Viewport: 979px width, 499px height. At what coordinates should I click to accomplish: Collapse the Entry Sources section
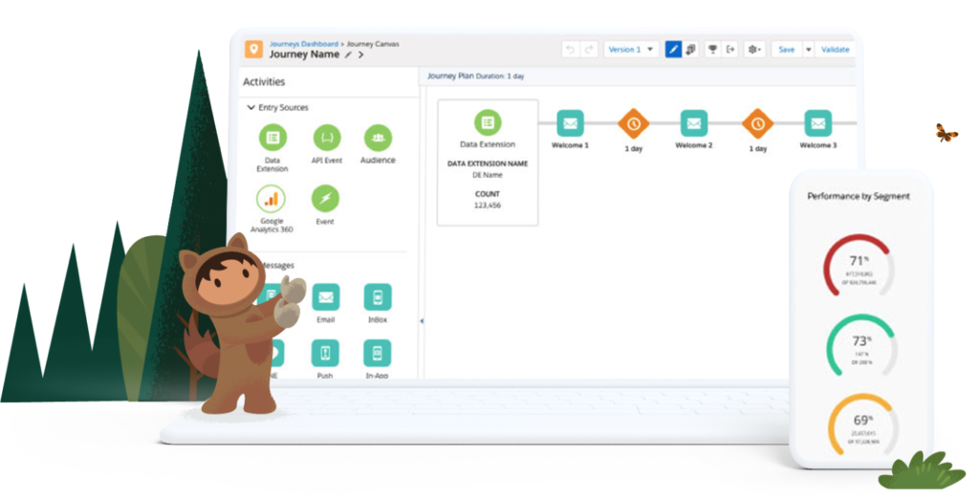[x=251, y=108]
